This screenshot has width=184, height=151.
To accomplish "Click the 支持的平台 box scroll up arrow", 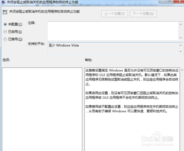I will pos(181,45).
